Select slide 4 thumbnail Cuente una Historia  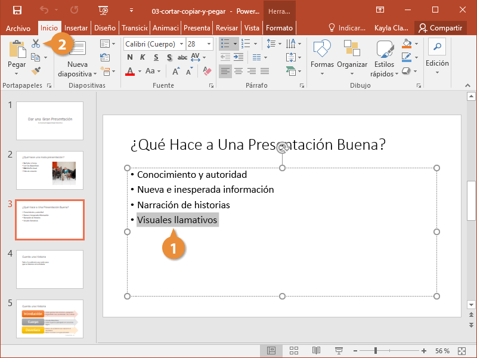tap(49, 270)
